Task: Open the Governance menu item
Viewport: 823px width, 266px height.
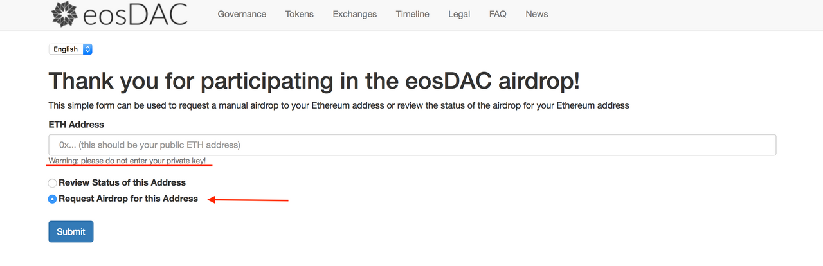Action: 242,14
